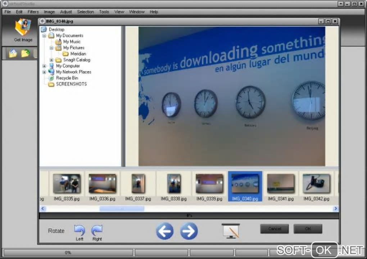Select the SnagIt Catalog folder label

click(x=77, y=60)
